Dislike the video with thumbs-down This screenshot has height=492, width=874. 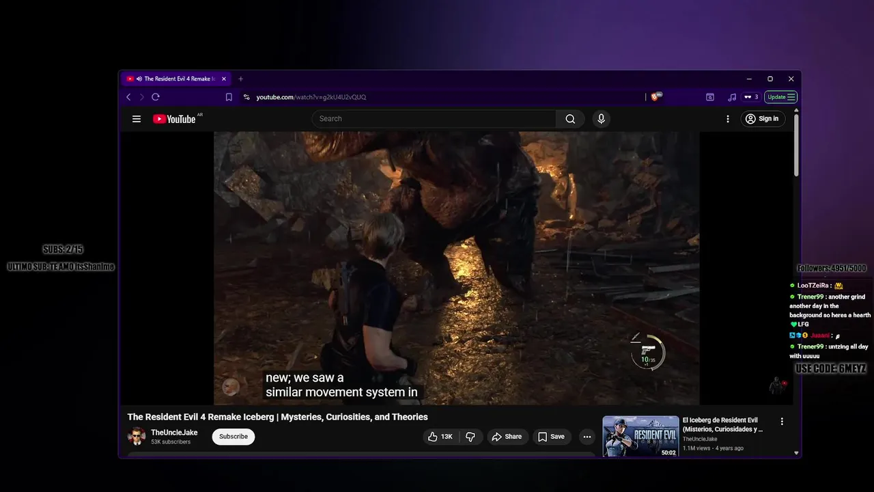click(470, 437)
